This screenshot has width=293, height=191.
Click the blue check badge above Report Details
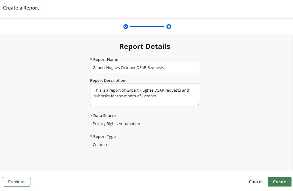click(126, 27)
